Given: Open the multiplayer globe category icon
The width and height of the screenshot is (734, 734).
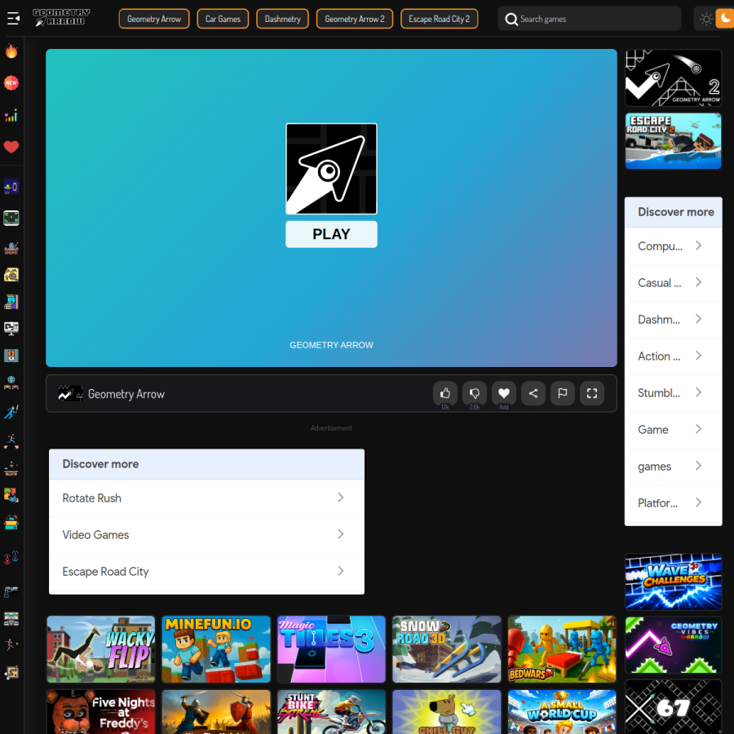Looking at the screenshot, I should coord(11,382).
